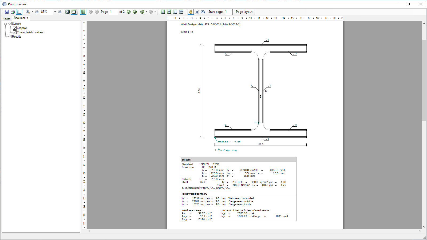
Task: Maximize the Print preview window
Action: tap(408, 4)
